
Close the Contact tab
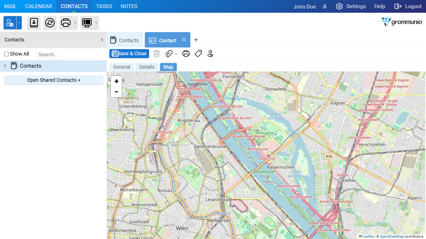click(x=184, y=40)
